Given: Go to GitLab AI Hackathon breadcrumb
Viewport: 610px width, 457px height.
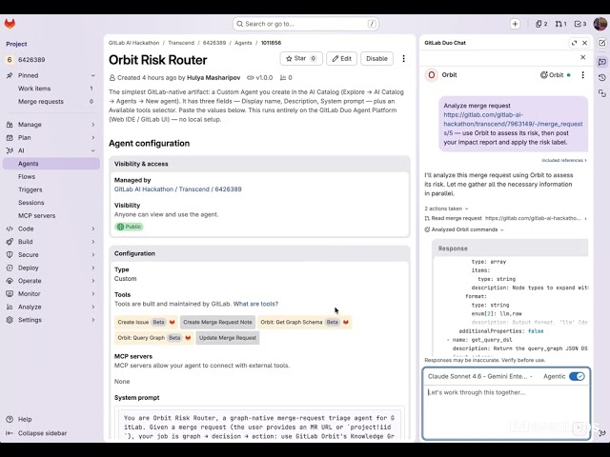Looking at the screenshot, I should click(x=133, y=43).
